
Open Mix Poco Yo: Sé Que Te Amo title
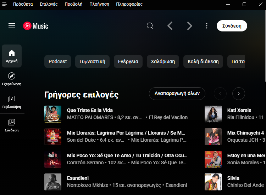click(x=127, y=156)
